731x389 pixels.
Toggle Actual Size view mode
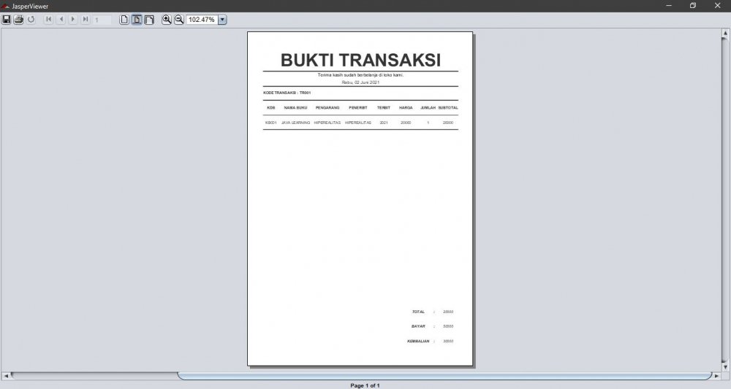pos(124,20)
